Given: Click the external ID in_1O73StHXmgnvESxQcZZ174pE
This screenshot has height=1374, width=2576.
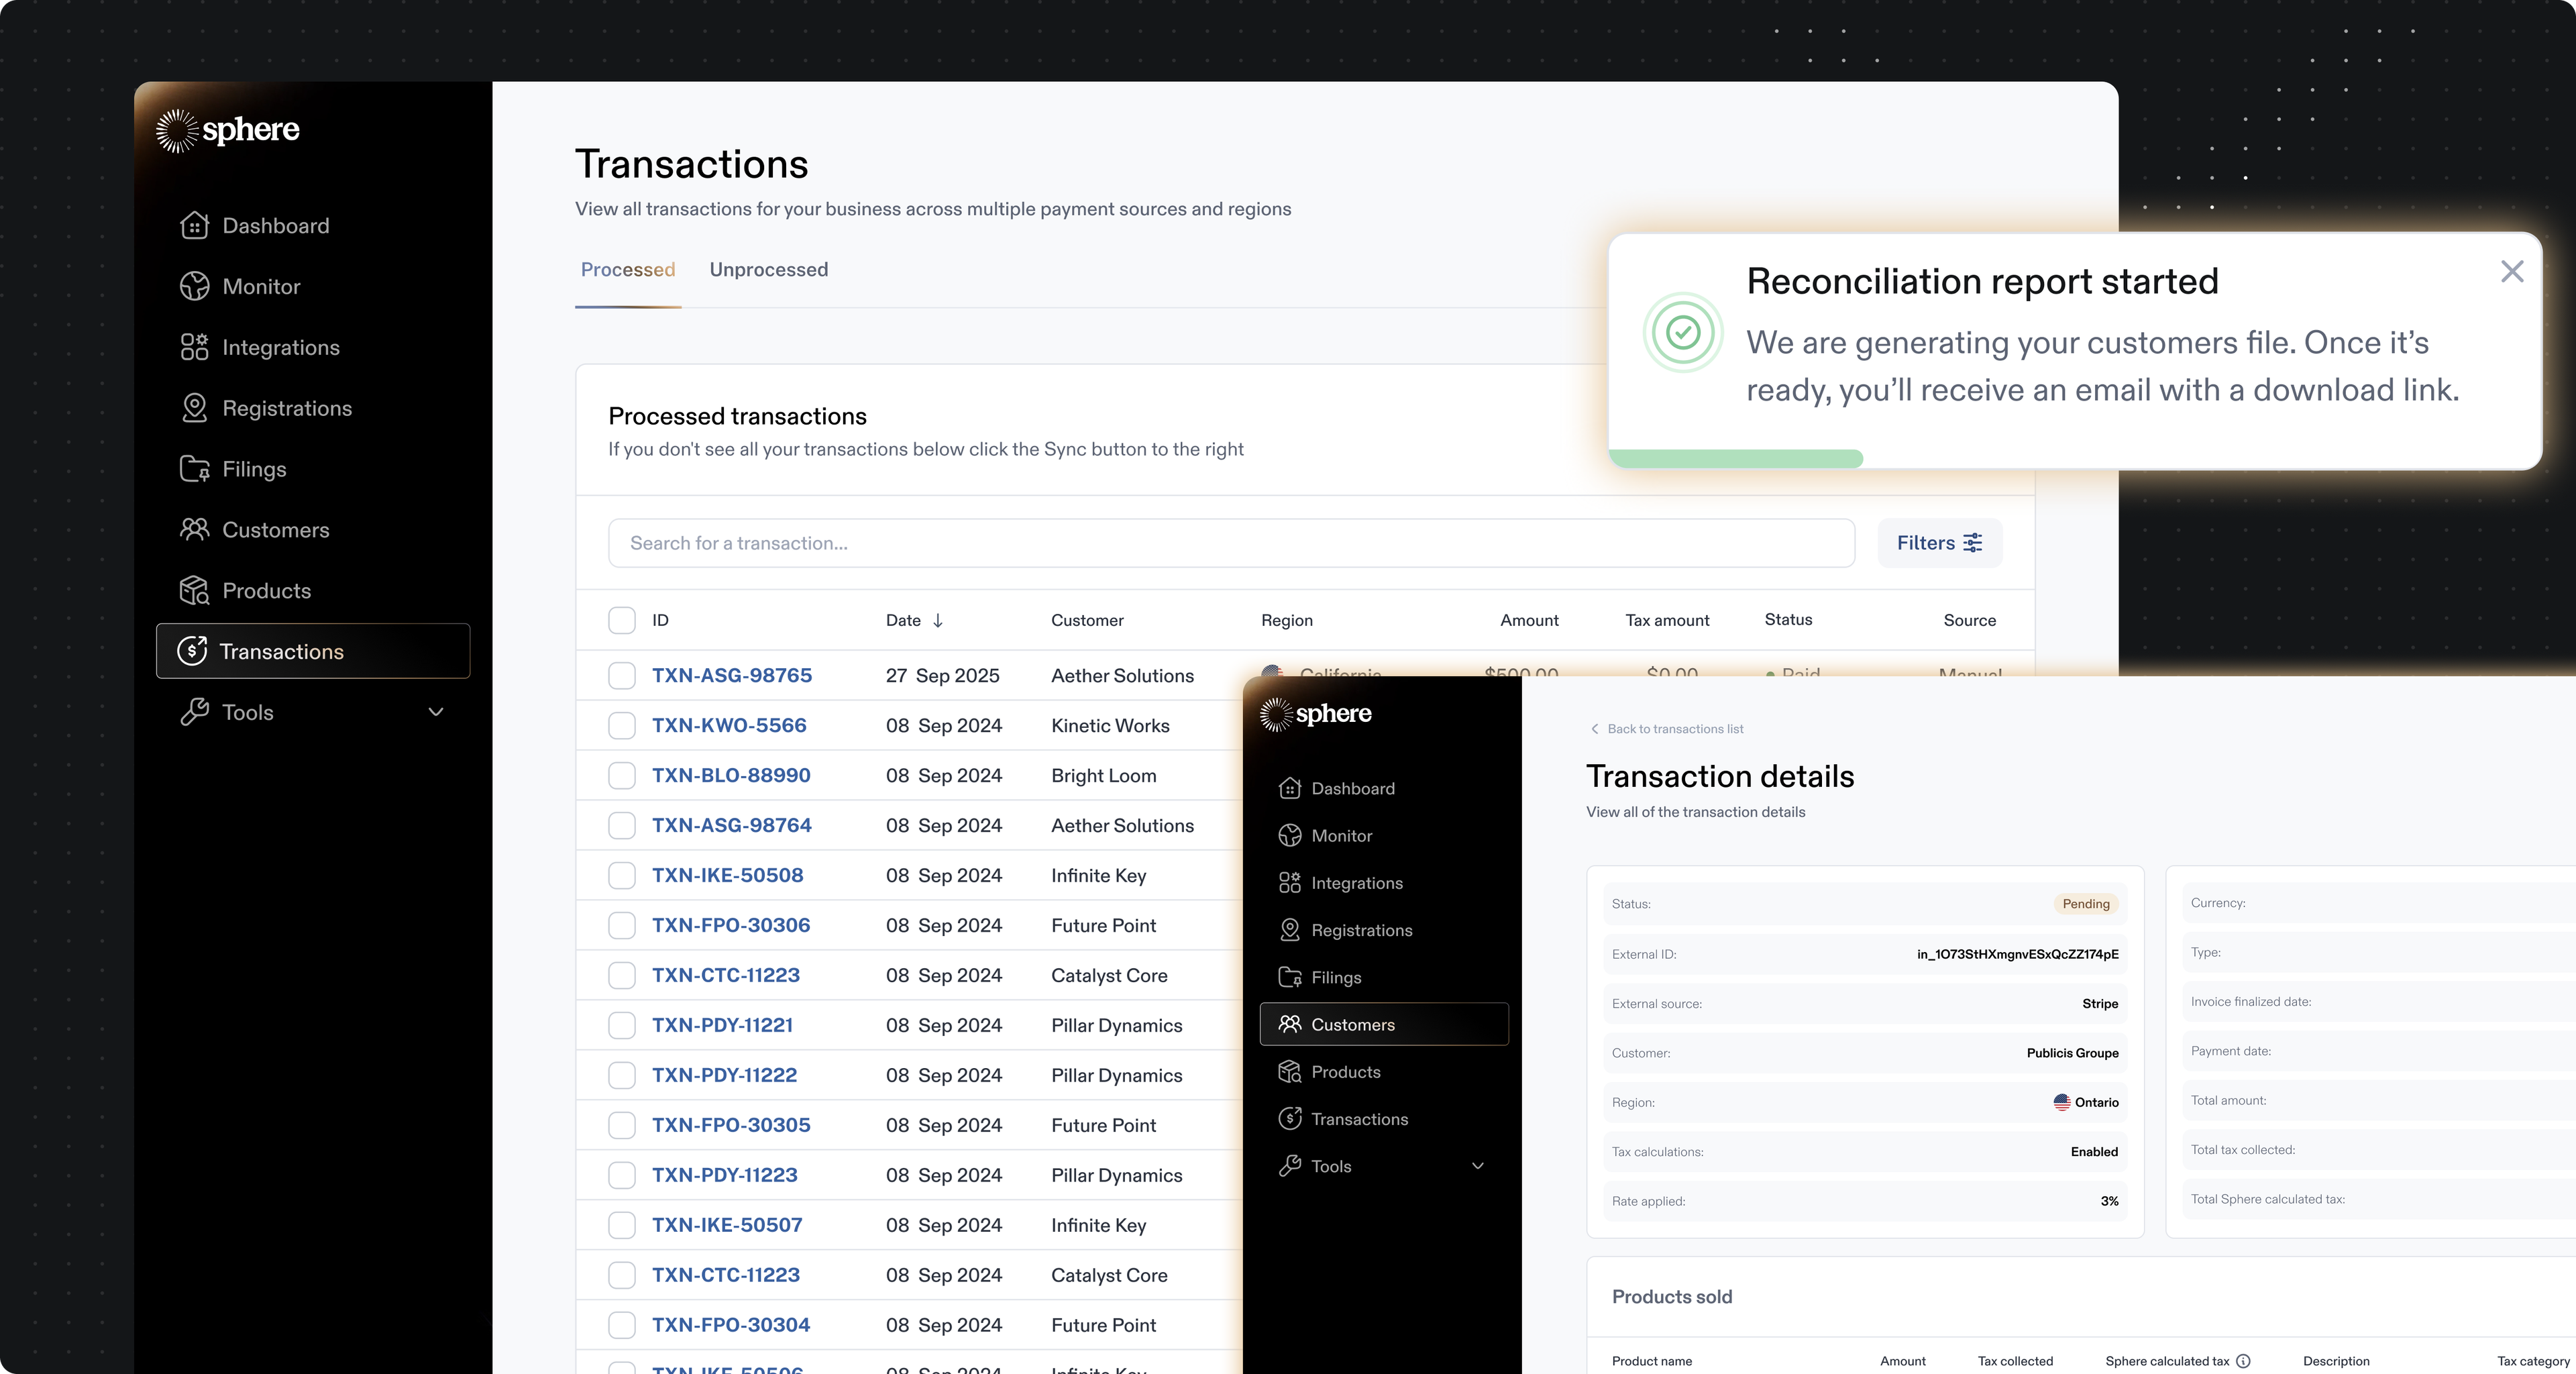Looking at the screenshot, I should [x=2017, y=954].
